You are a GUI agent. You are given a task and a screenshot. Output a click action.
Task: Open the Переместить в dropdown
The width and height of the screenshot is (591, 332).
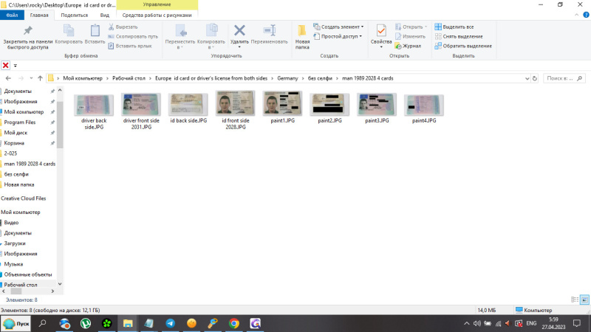(x=180, y=37)
